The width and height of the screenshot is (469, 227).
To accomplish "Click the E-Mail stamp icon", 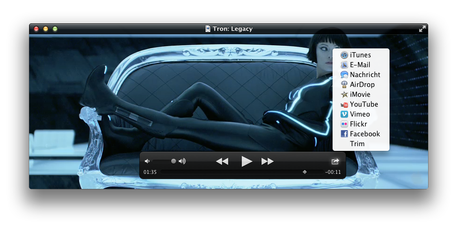I will click(x=344, y=65).
